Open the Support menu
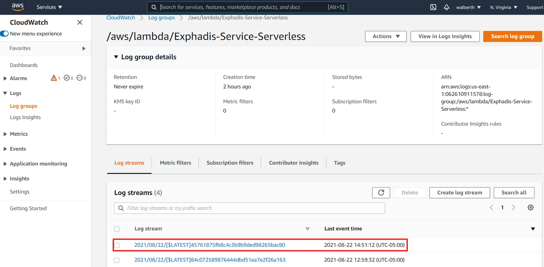544x267 pixels. [x=535, y=7]
